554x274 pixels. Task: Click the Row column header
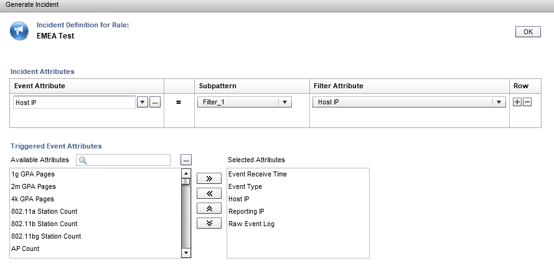click(x=525, y=86)
